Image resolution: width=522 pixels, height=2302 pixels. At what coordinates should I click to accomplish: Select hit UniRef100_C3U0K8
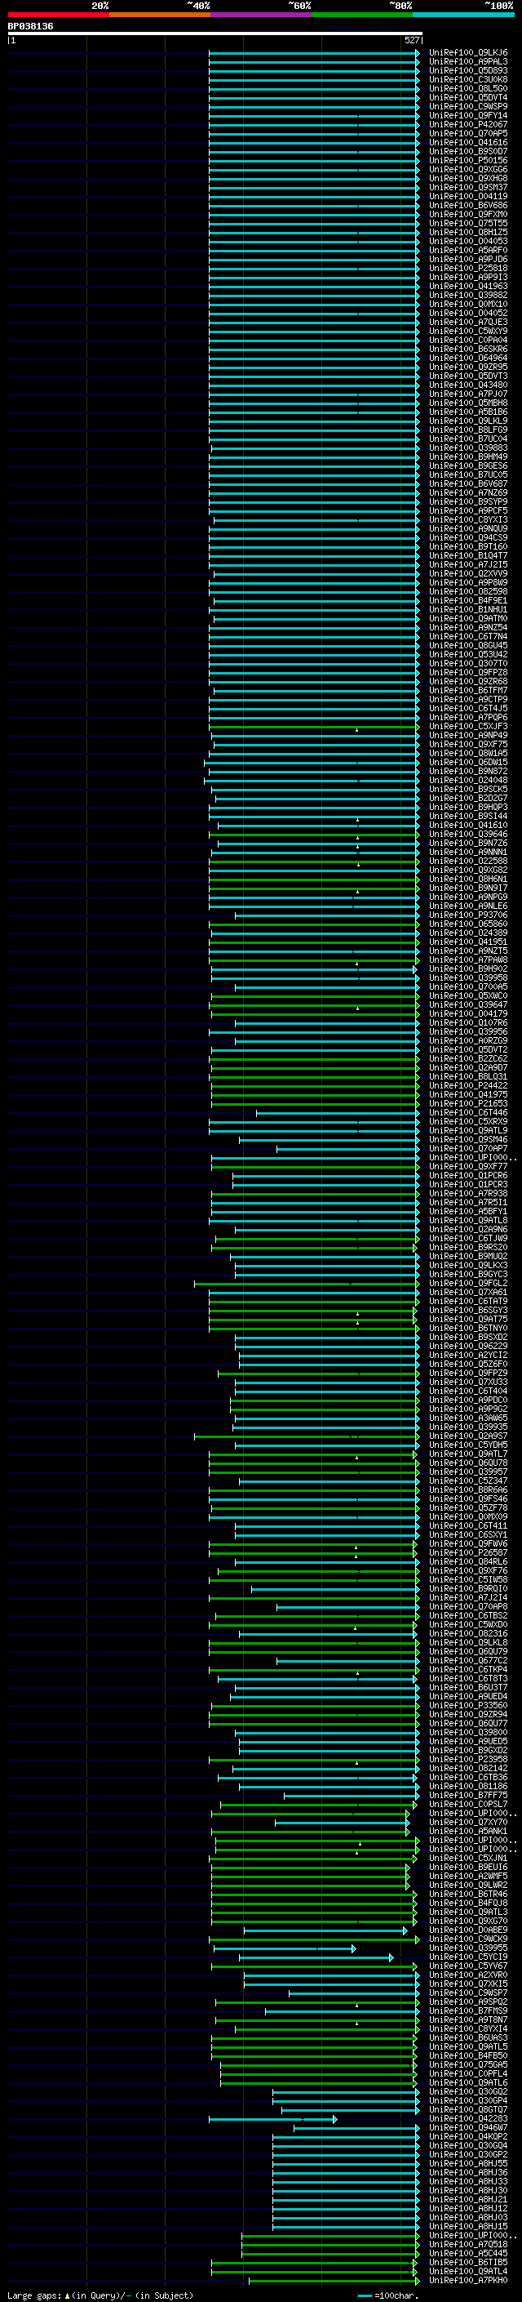point(468,79)
